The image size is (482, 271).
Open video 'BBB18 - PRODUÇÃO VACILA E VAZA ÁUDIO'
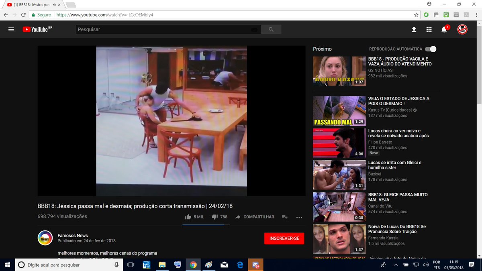coord(400,61)
